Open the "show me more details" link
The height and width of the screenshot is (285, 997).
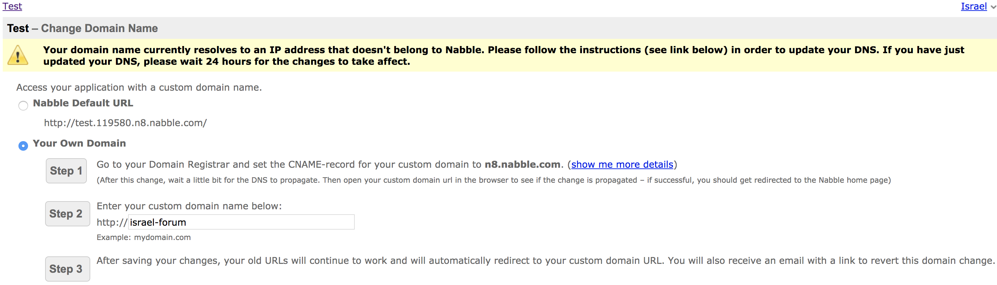(622, 165)
